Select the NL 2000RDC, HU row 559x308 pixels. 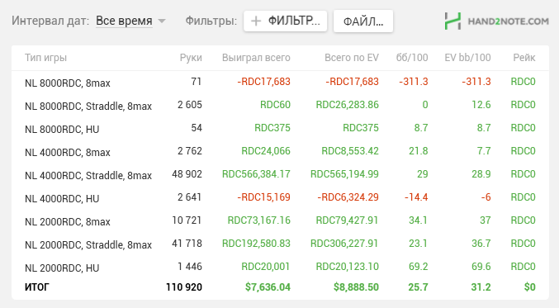[280, 267]
